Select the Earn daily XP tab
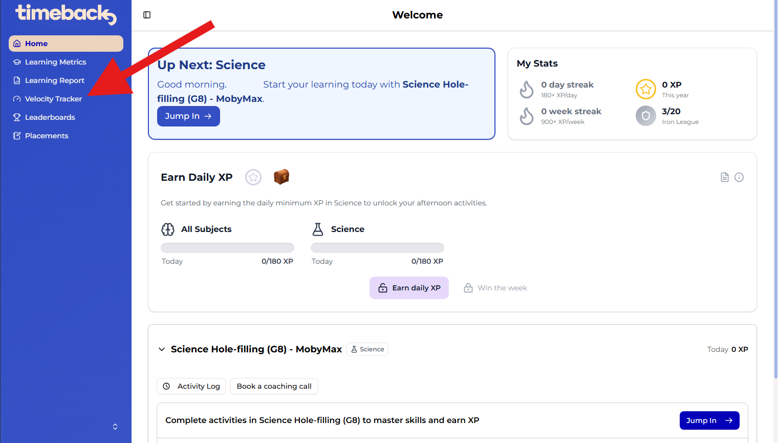 [x=409, y=288]
